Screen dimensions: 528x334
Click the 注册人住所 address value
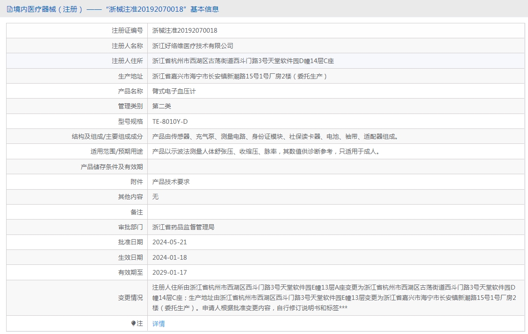click(243, 61)
